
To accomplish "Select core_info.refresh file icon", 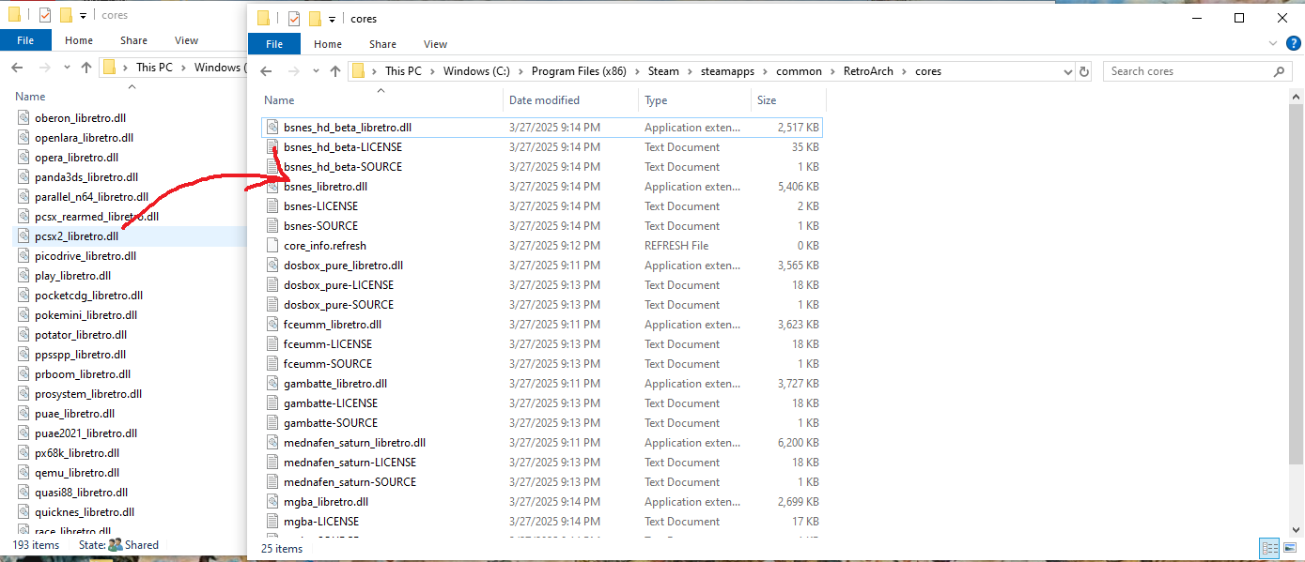I will tap(272, 246).
